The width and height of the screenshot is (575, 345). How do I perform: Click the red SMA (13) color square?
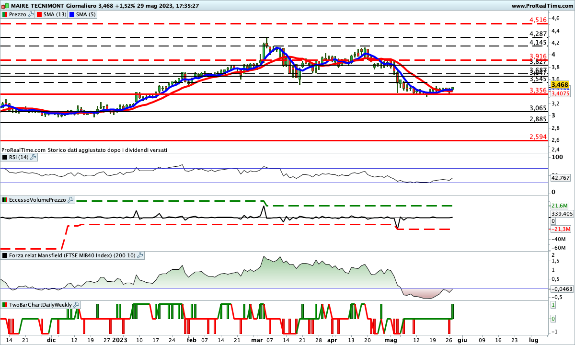(x=39, y=14)
